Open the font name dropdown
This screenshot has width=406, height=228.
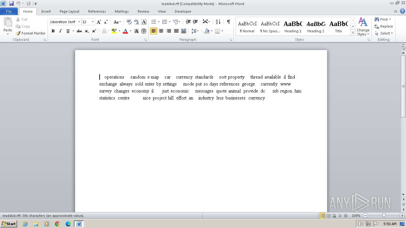pos(79,22)
